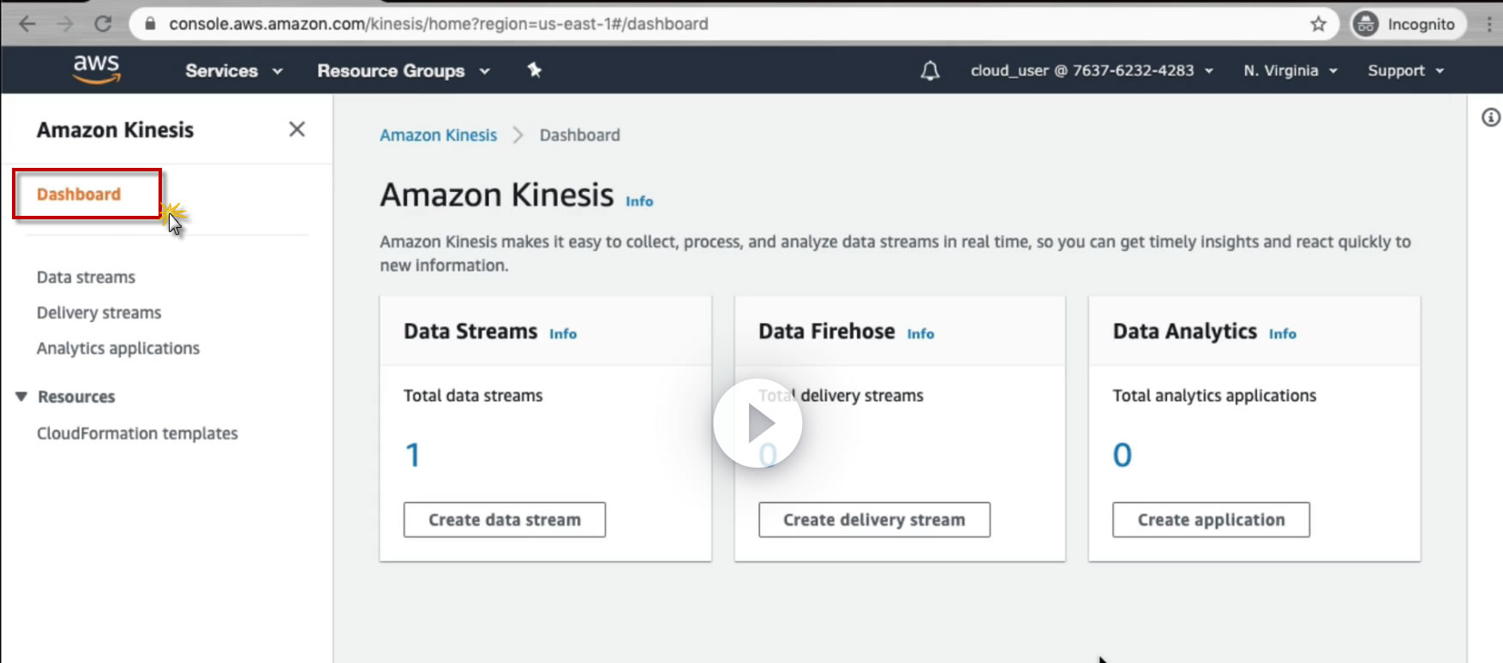Open the N. Virginia region selector
This screenshot has height=663, width=1503.
1290,71
